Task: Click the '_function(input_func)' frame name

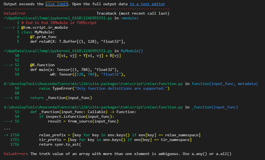Action: coord(215,107)
